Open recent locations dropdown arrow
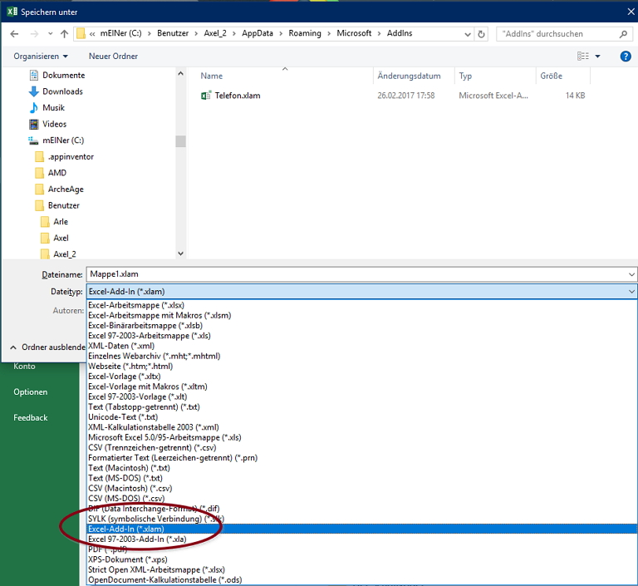The height and width of the screenshot is (586, 638). pyautogui.click(x=50, y=34)
